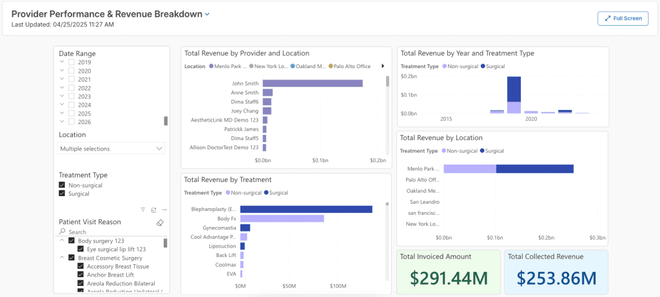Screen dimensions: 660x297
Task: Open the more options ellipsis icon
Action: pos(164,210)
